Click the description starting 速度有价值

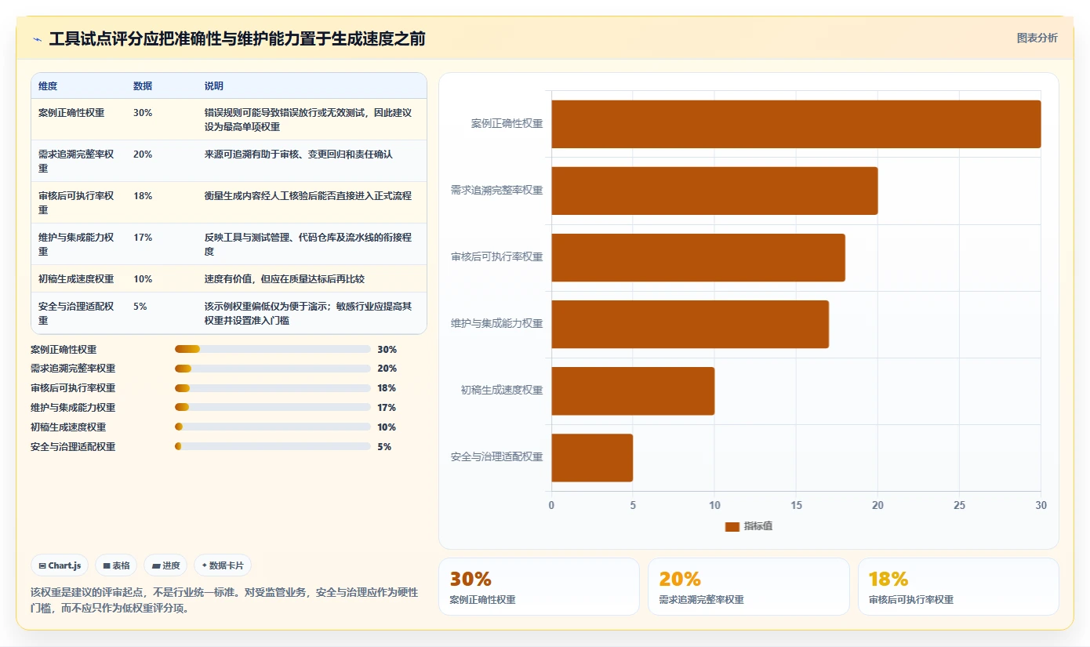(285, 279)
